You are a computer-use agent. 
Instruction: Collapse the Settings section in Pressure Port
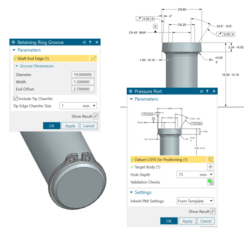click(x=131, y=192)
